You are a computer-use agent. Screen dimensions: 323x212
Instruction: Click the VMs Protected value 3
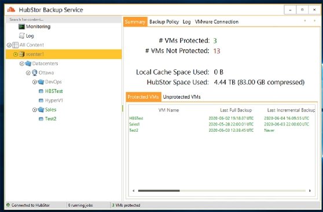tap(215, 40)
